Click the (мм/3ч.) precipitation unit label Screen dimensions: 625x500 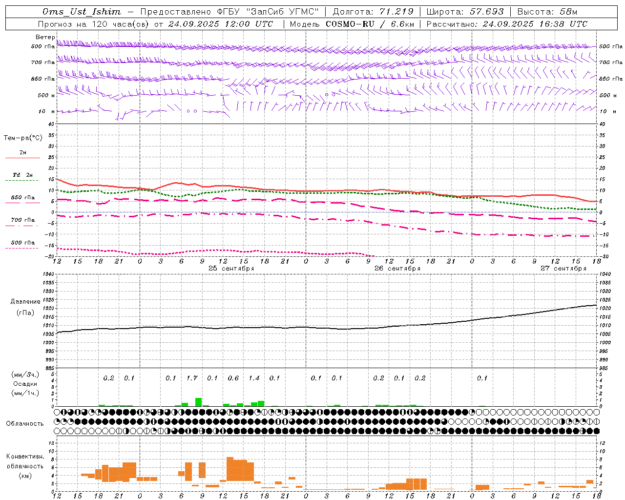25,375
